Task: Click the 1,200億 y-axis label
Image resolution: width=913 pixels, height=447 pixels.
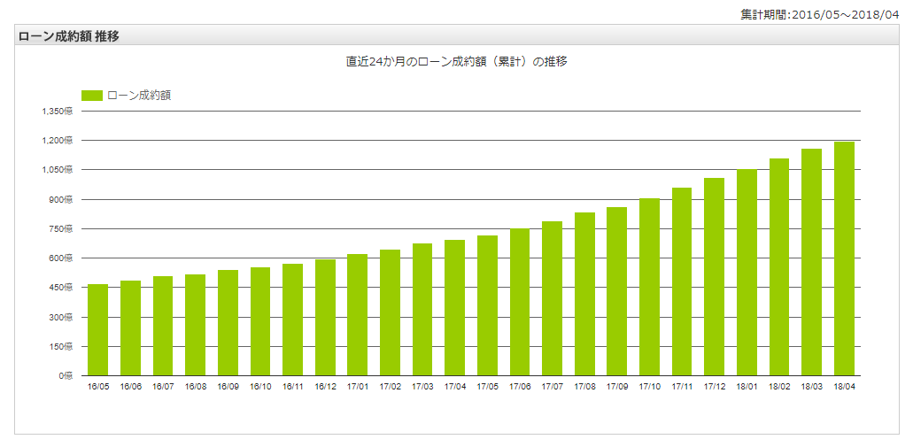Action: pos(58,140)
